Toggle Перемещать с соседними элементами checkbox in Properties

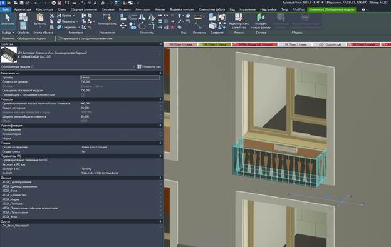[x=83, y=95]
